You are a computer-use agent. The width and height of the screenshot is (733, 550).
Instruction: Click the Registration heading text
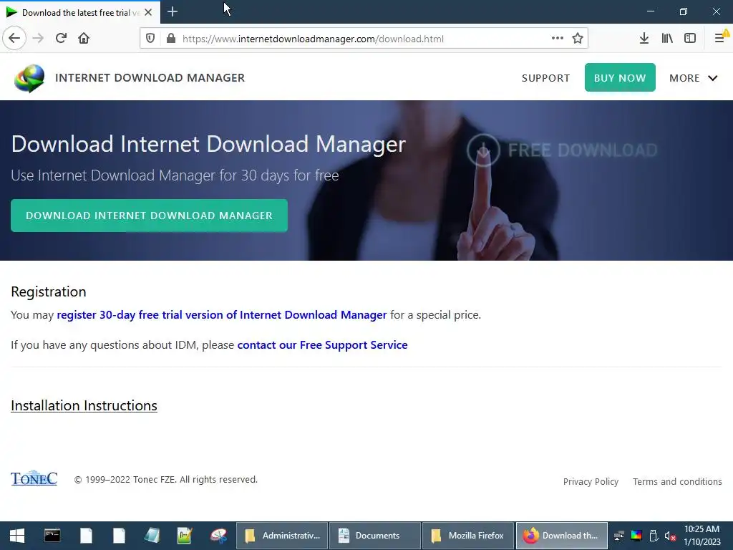click(49, 291)
